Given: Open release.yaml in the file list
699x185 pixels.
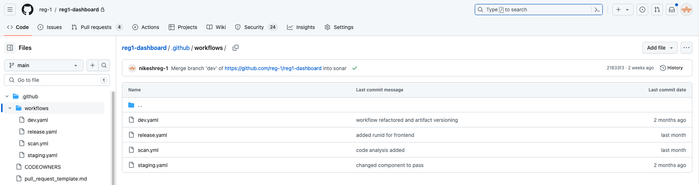Looking at the screenshot, I should click(x=152, y=135).
